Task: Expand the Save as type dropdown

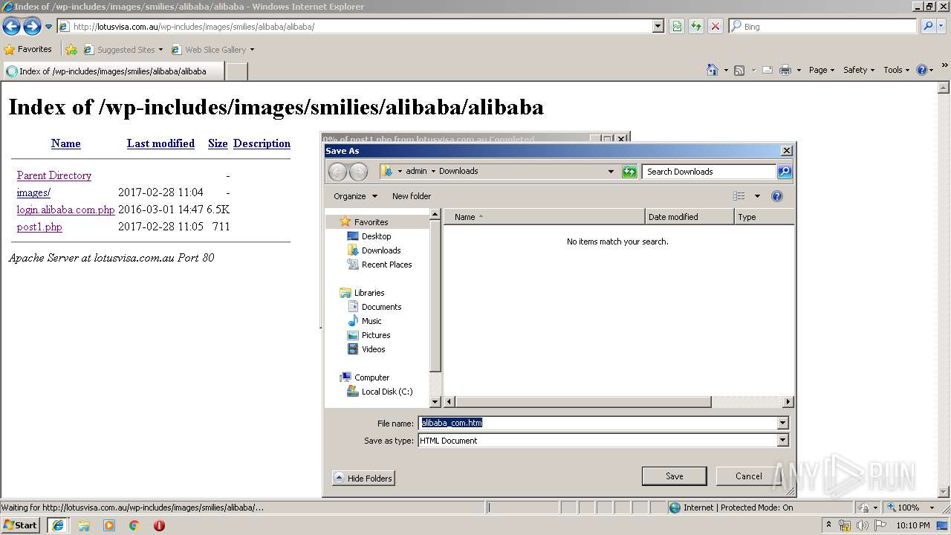Action: (x=782, y=441)
